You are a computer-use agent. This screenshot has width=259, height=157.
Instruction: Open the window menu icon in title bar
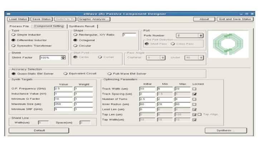pyautogui.click(x=9, y=14)
